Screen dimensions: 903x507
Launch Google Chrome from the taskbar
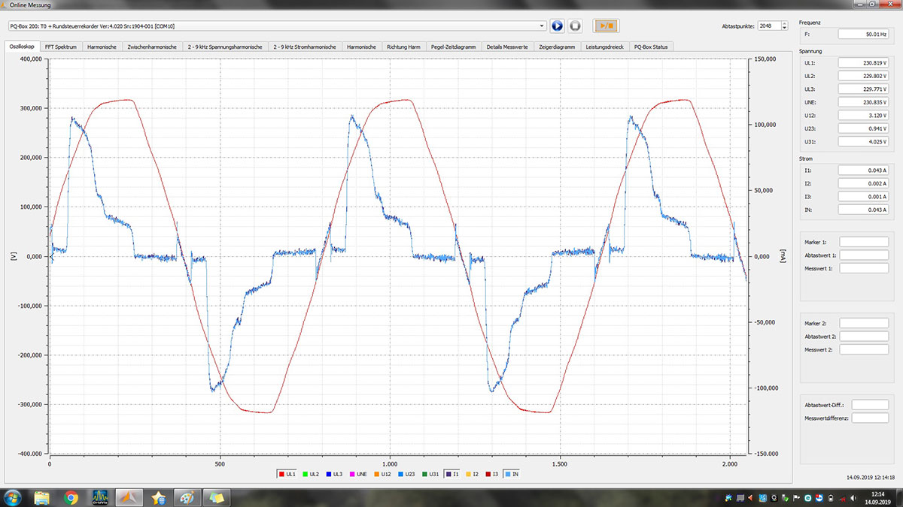[x=71, y=497]
